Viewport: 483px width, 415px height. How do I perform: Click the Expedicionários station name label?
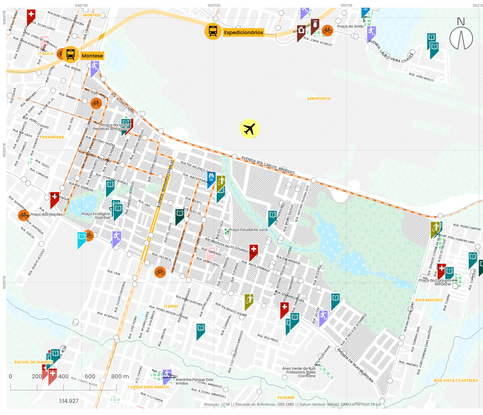244,32
